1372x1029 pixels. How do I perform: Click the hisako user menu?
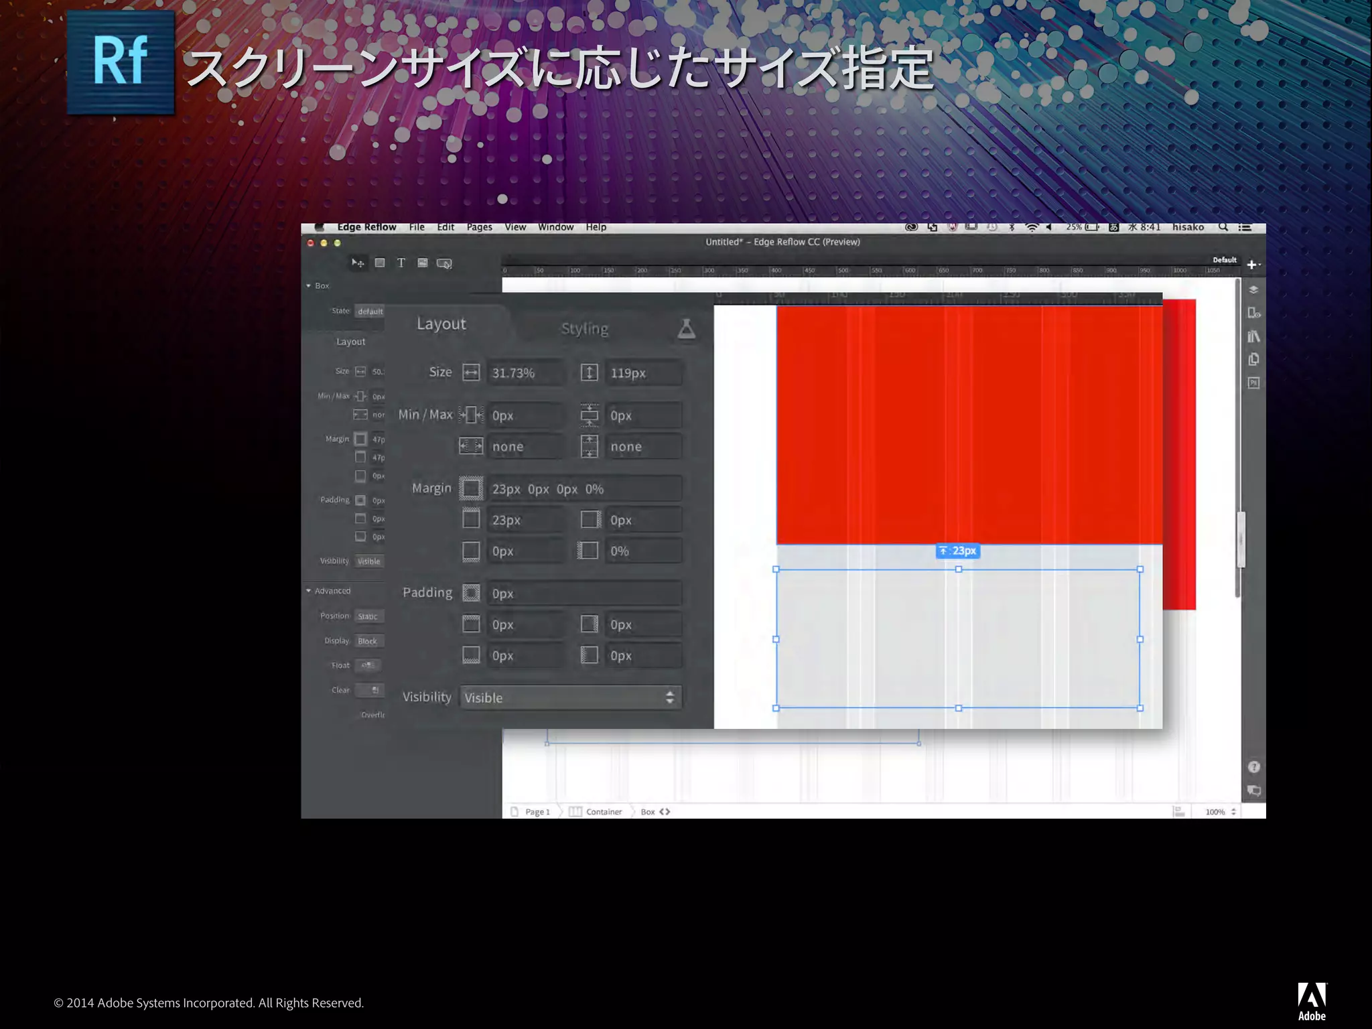1188,227
